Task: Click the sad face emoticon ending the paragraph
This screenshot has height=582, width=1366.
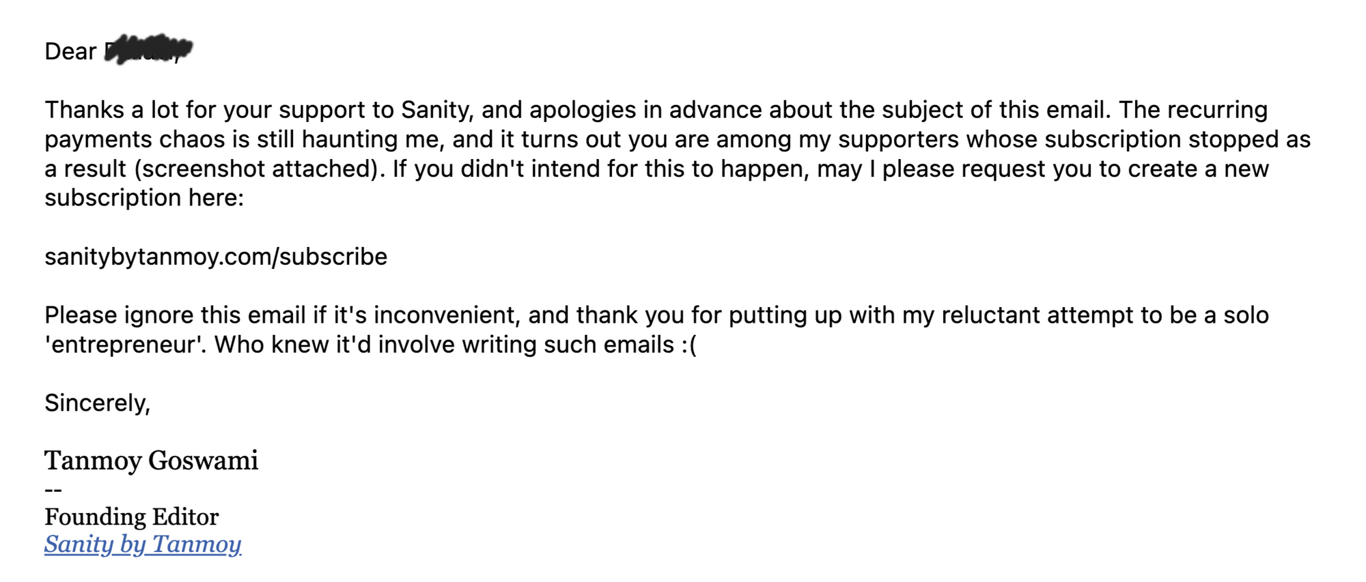Action: coord(689,345)
